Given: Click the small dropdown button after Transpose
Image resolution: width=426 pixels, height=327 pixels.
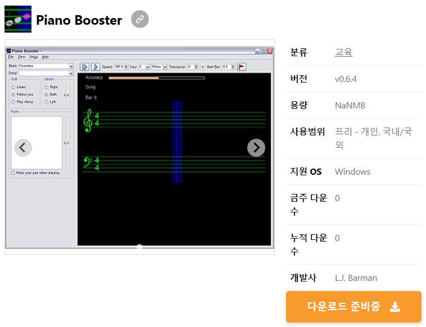Looking at the screenshot, I should 203,67.
